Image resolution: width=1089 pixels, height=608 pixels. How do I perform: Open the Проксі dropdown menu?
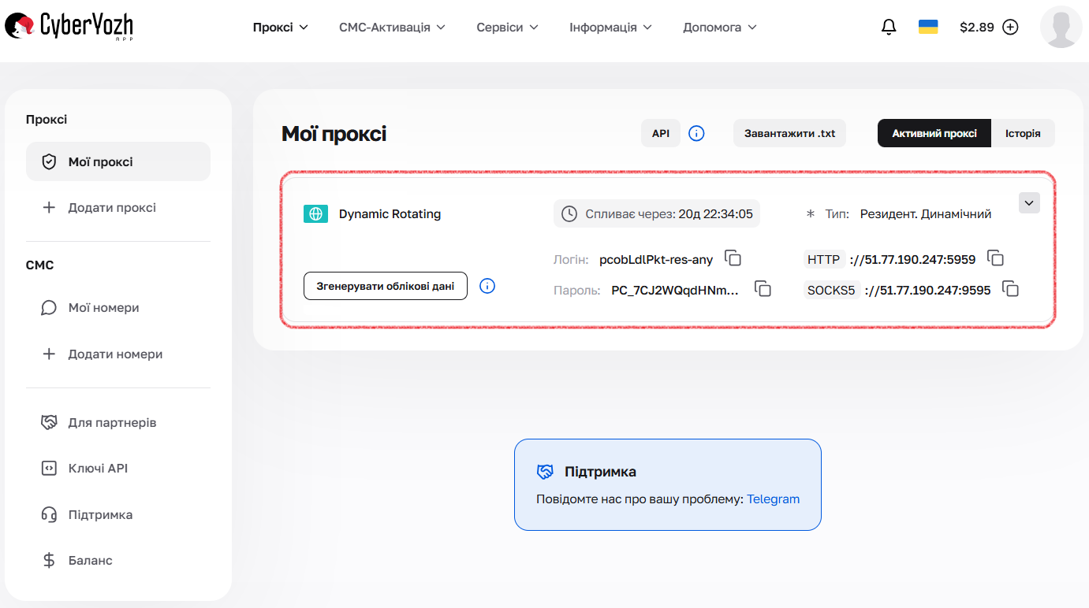click(x=281, y=26)
